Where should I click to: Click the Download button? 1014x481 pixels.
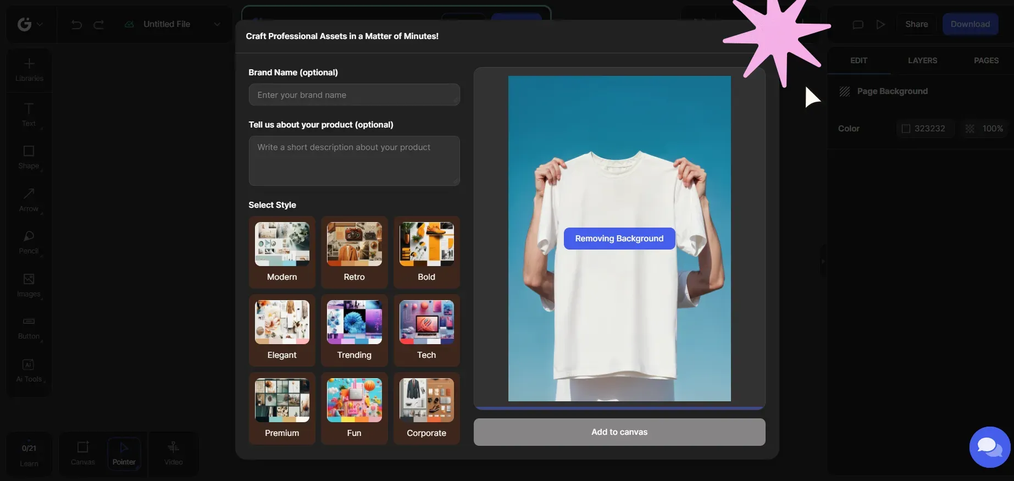point(971,24)
